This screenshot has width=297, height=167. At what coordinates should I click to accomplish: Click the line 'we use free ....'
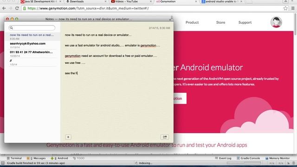(75, 63)
